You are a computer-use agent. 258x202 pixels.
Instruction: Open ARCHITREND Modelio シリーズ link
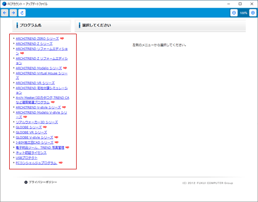click(39, 68)
